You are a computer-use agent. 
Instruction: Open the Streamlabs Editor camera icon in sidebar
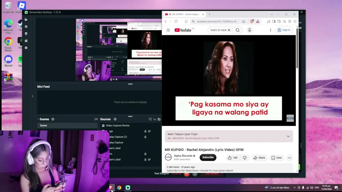[x=26, y=19]
